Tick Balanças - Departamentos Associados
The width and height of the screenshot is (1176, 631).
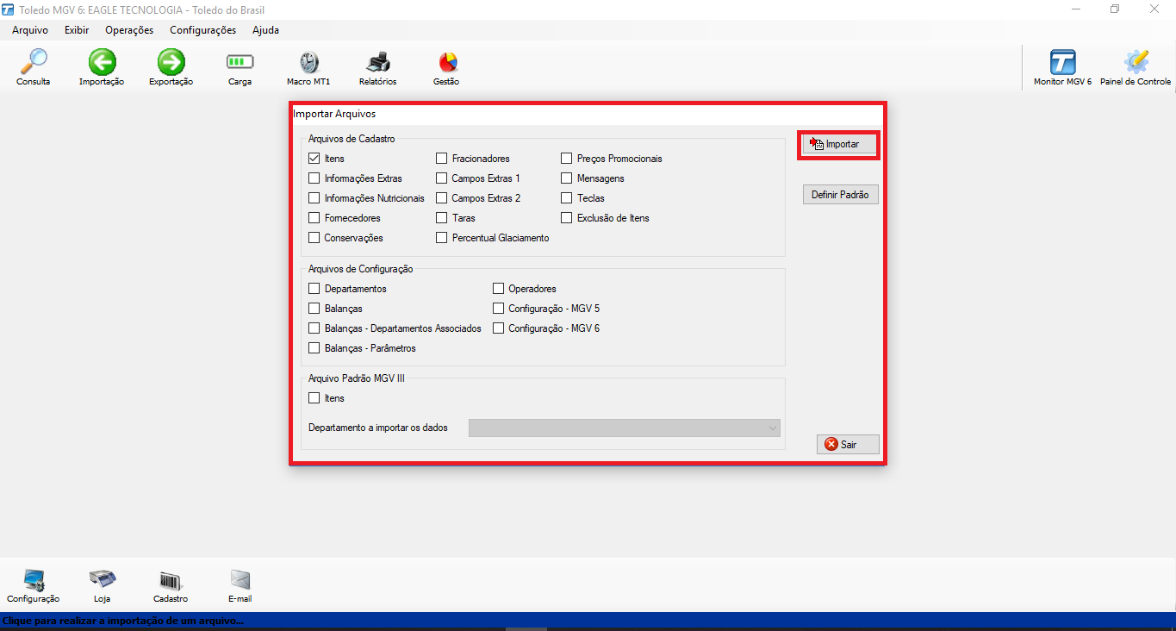click(314, 328)
